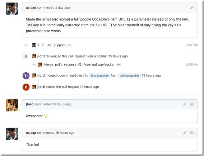Screen dimensions: 204x156
Task: Open Full URL support commit
Action: 52,45
